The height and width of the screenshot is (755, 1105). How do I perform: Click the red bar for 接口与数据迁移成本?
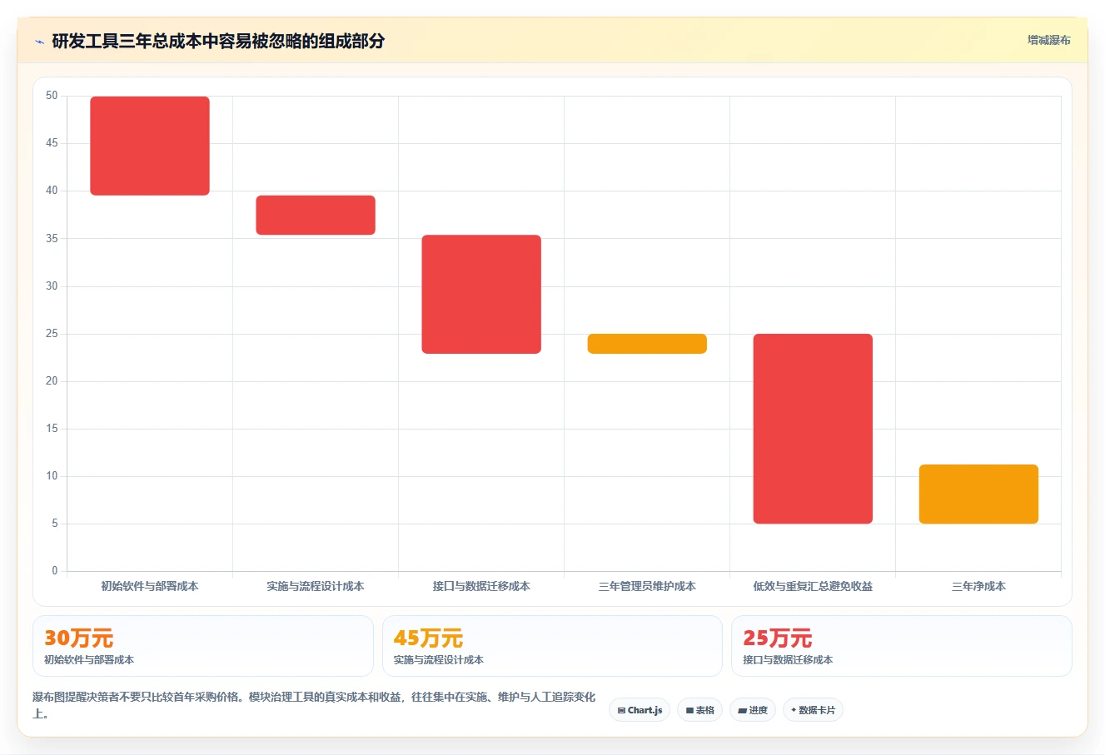click(481, 294)
